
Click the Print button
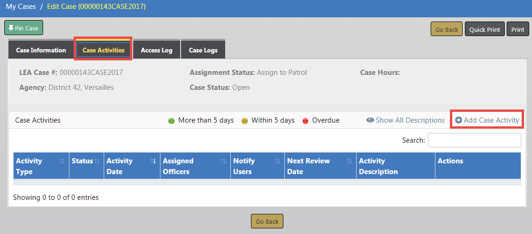(x=517, y=29)
